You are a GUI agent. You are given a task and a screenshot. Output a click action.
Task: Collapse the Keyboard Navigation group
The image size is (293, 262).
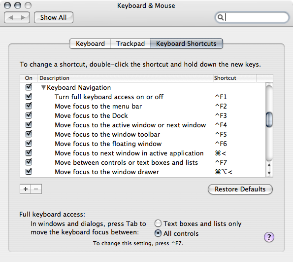pos(43,87)
